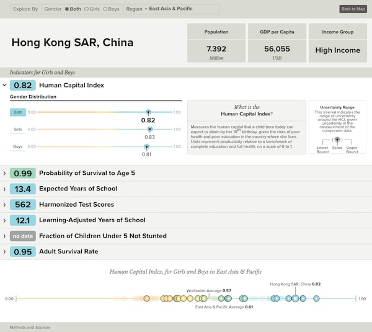
Task: Click the 0.95 adult survival badge
Action: [x=23, y=252]
